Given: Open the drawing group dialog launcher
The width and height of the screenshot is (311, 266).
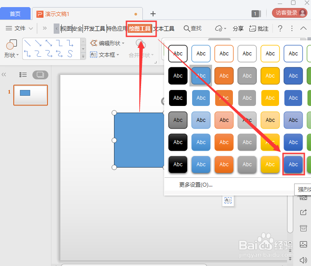Looking at the screenshot, I should 155,63.
